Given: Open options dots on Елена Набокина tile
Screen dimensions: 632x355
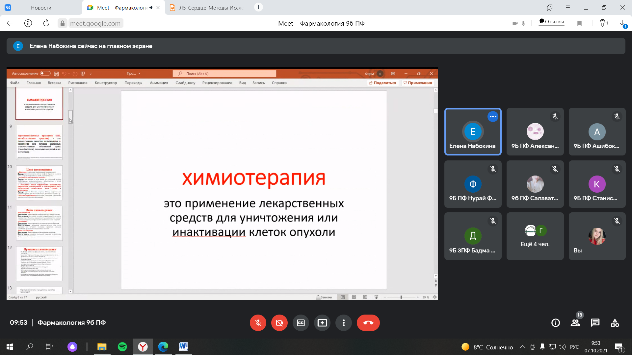Looking at the screenshot, I should 493,116.
